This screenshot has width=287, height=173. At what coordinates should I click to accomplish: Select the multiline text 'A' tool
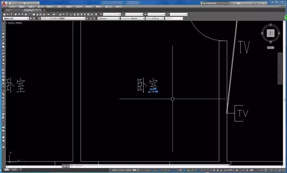[x=3, y=83]
